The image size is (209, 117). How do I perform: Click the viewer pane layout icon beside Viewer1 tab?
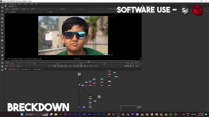tap(6, 6)
